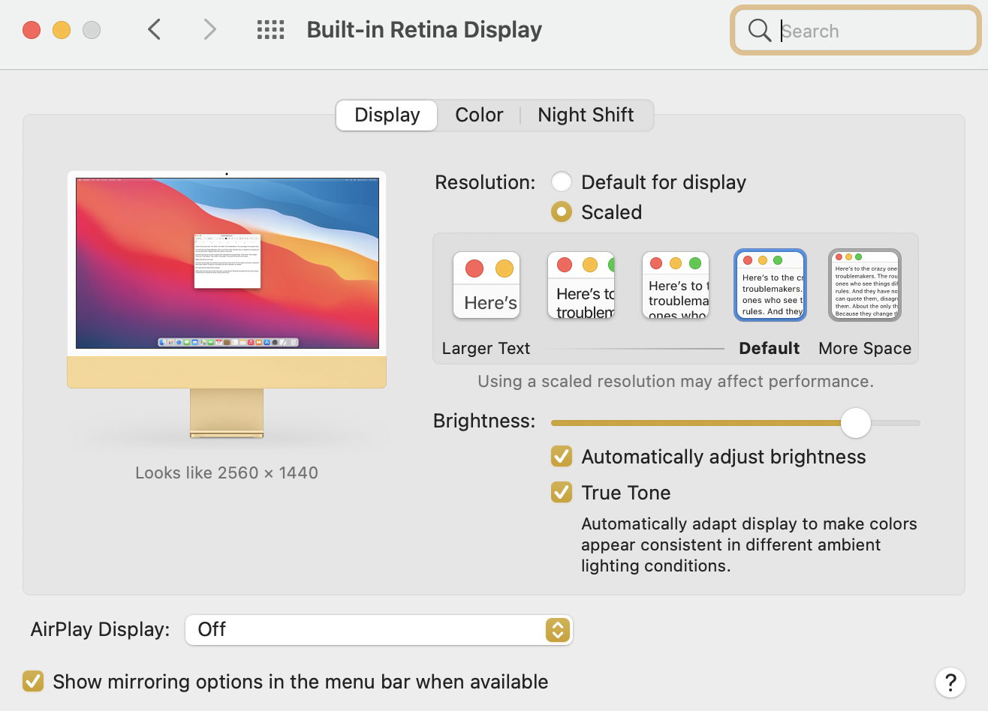Click the 'Looks like 2560 × 1440' text

227,472
